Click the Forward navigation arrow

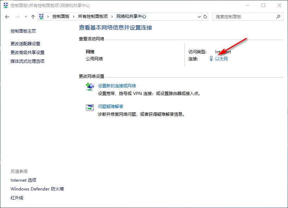pyautogui.click(x=17, y=17)
